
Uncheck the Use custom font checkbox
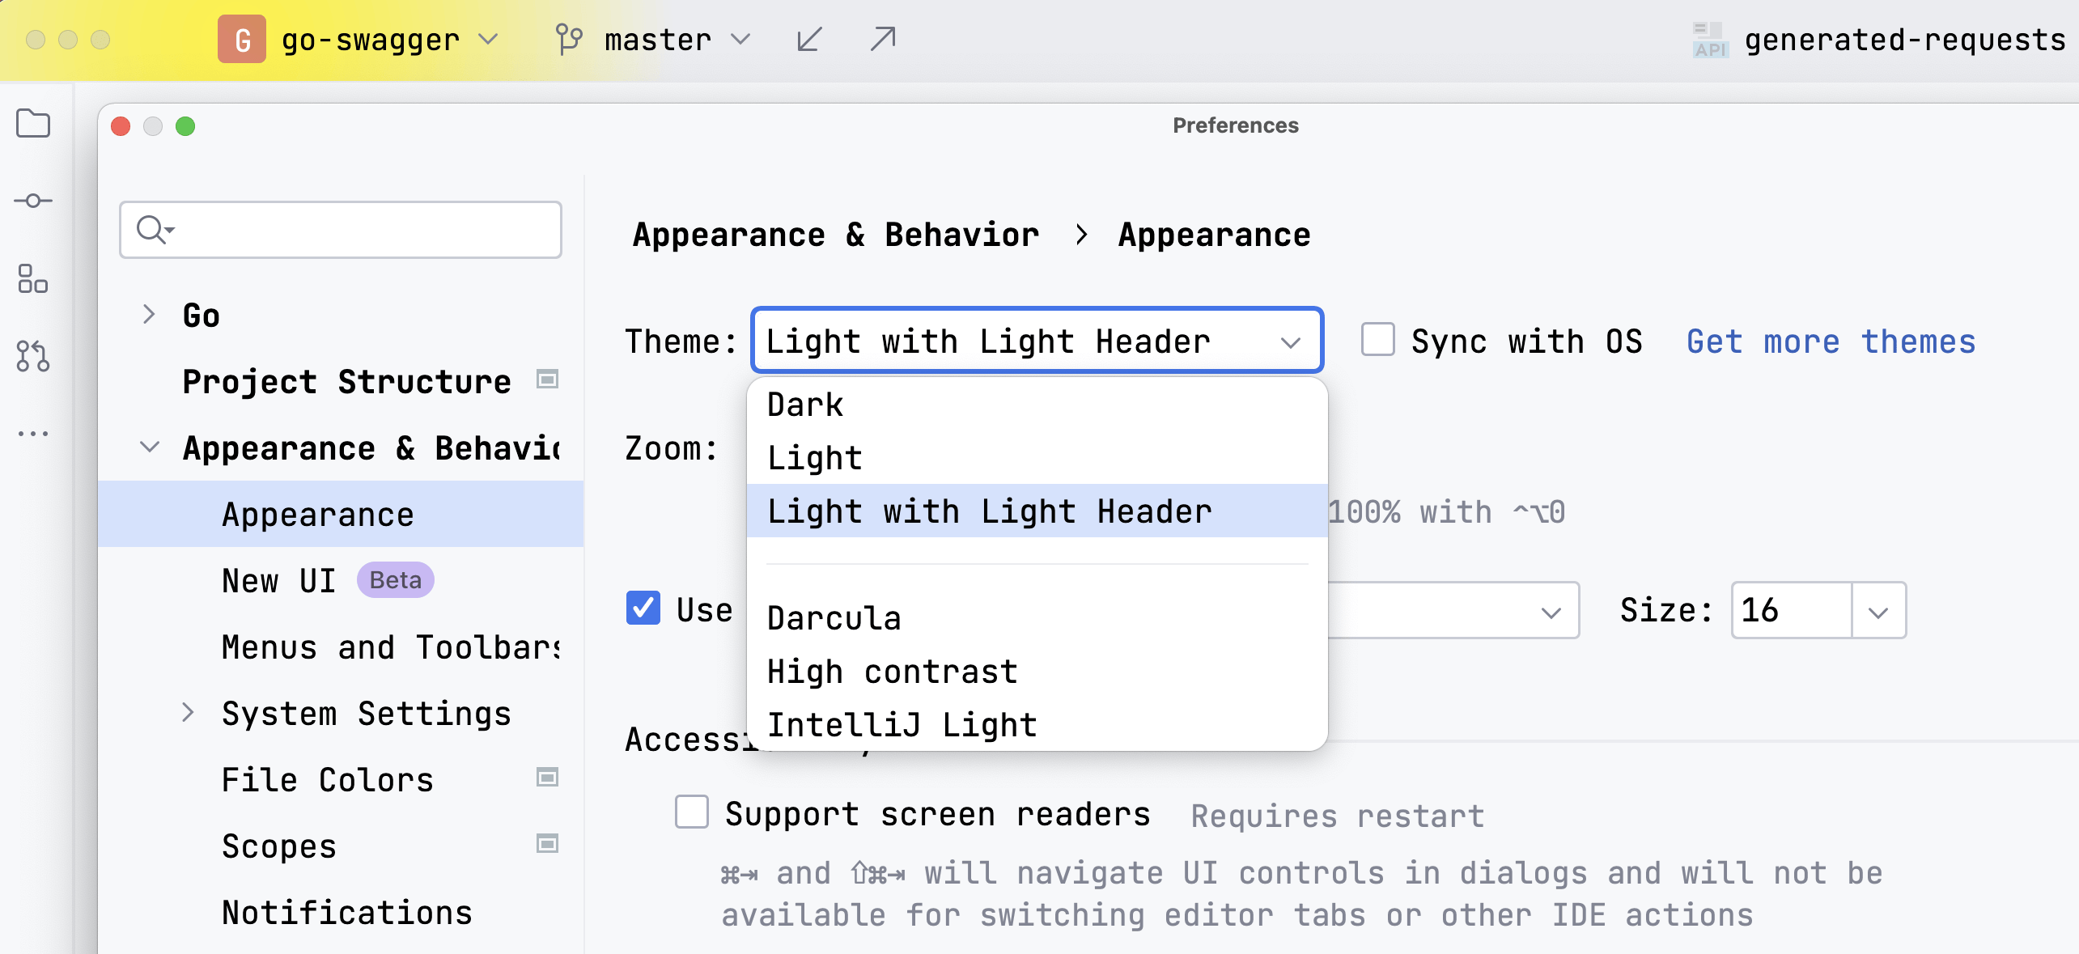643,608
